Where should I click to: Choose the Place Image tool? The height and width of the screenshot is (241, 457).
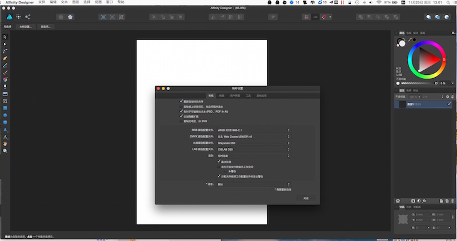(5, 94)
